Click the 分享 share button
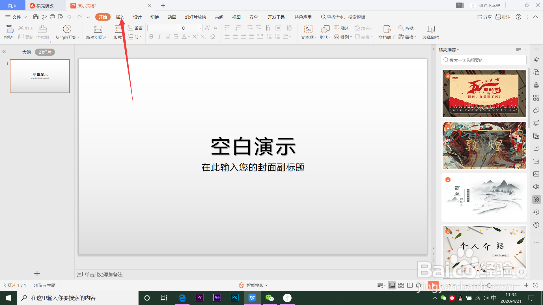Screen dimensions: 543x305 (x=484, y=17)
